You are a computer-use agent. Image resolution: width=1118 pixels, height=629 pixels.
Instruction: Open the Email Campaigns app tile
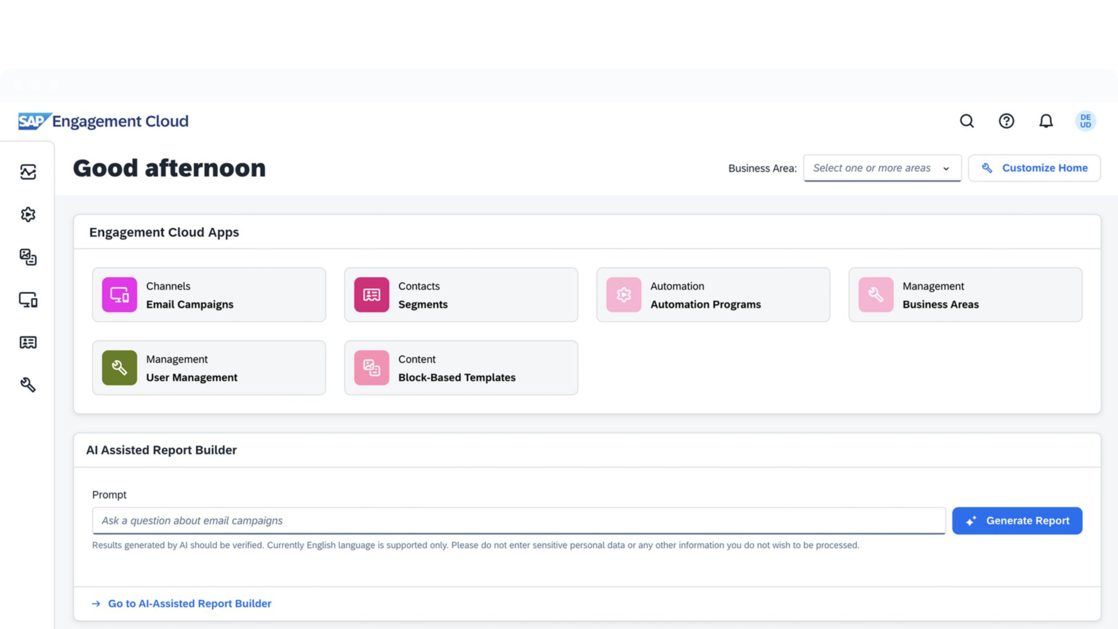click(x=209, y=295)
